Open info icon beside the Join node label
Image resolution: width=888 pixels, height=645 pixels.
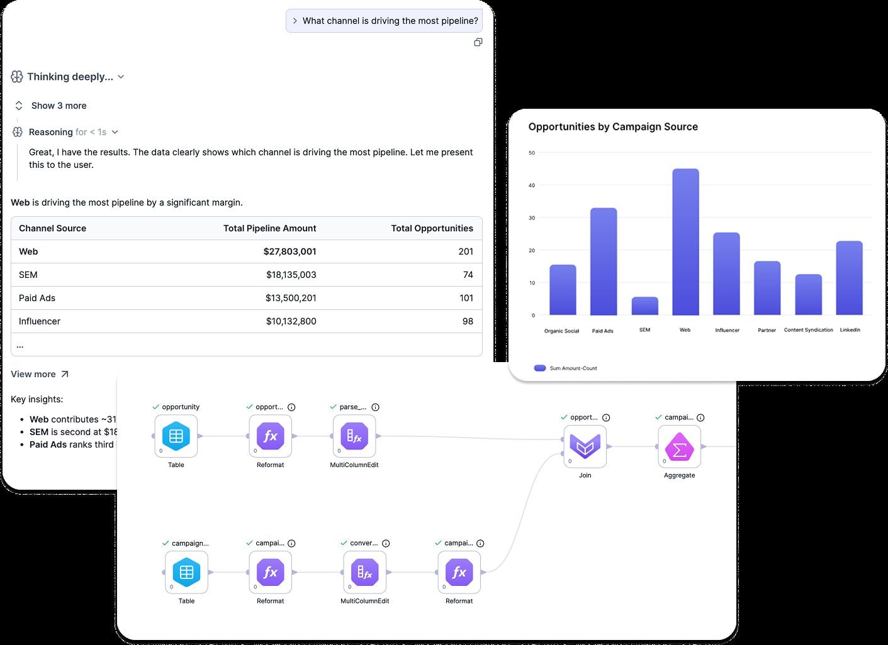[606, 417]
